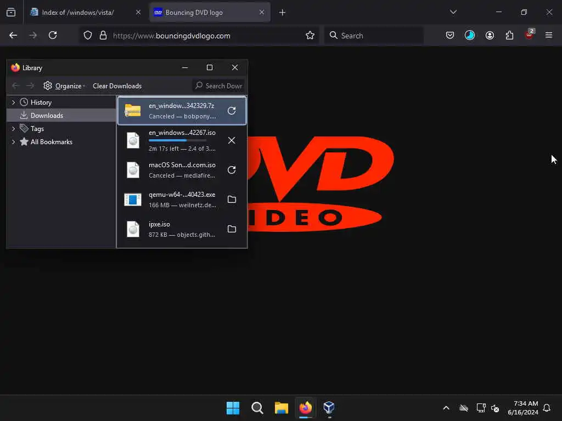This screenshot has width=562, height=421.
Task: Open Firefox View tab list icon
Action: coord(11,13)
